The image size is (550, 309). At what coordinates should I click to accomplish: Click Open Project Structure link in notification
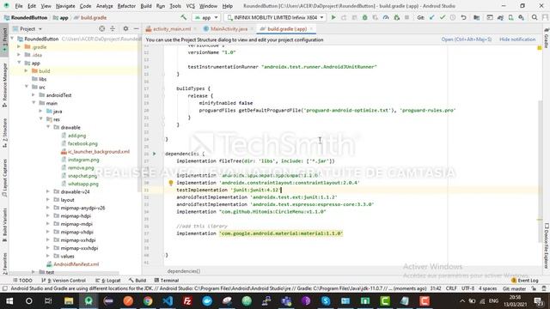[x=466, y=39]
